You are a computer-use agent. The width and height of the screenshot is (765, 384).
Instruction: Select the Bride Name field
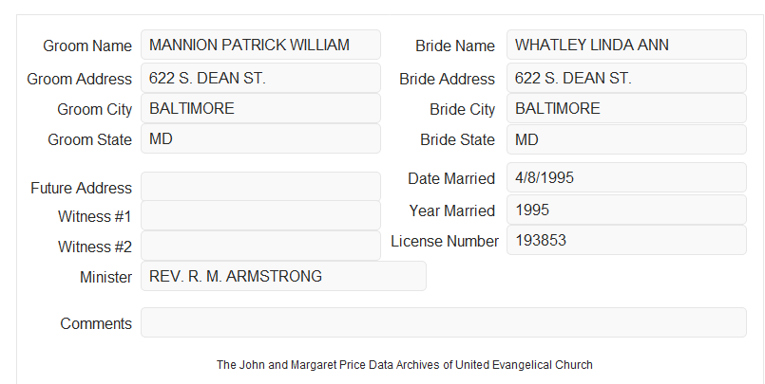click(626, 45)
